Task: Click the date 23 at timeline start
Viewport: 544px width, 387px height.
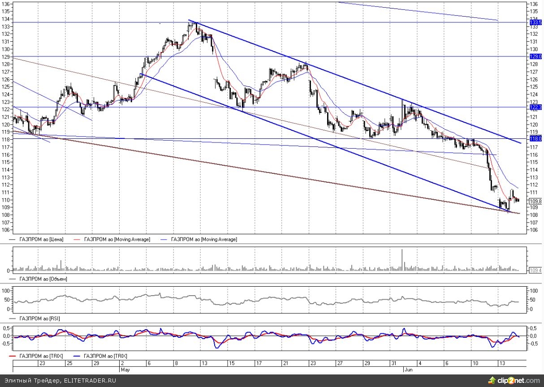Action: 43,363
